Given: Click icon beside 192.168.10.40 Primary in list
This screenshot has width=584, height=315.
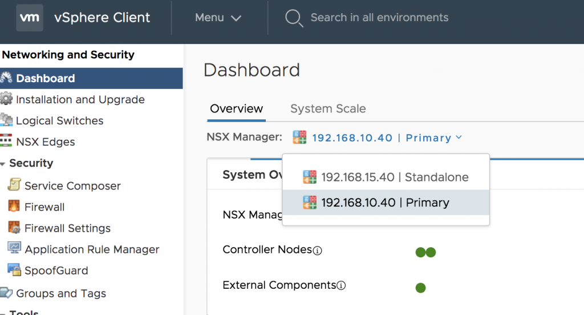Looking at the screenshot, I should tap(310, 203).
